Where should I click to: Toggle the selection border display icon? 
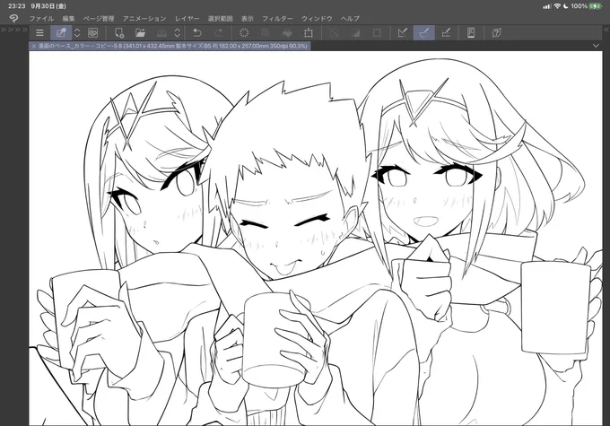(377, 33)
